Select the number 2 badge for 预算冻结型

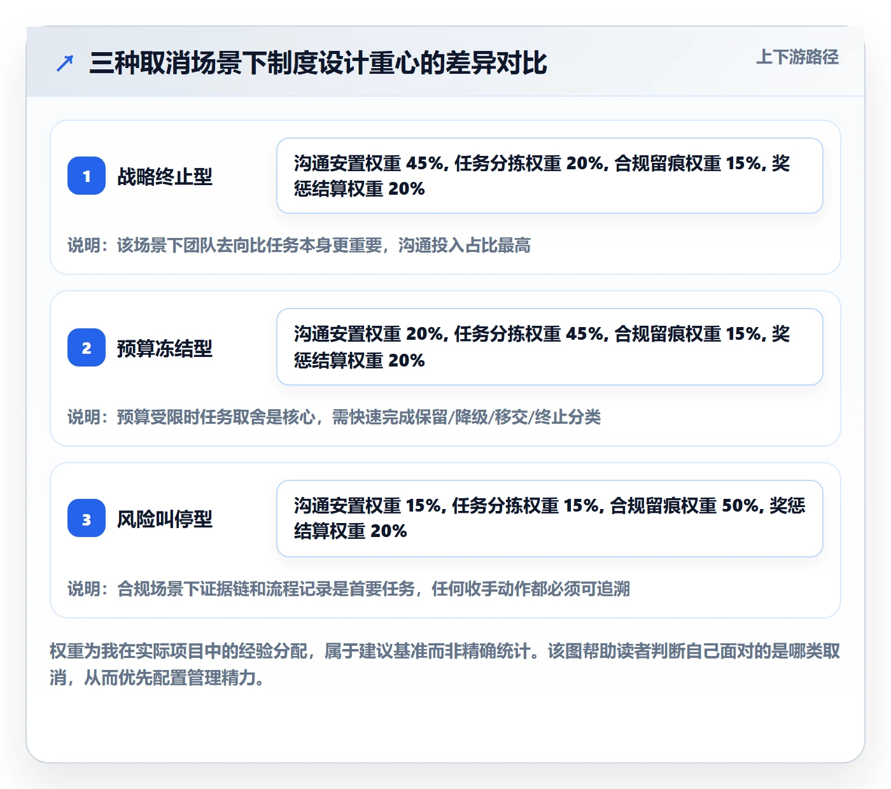coord(87,347)
